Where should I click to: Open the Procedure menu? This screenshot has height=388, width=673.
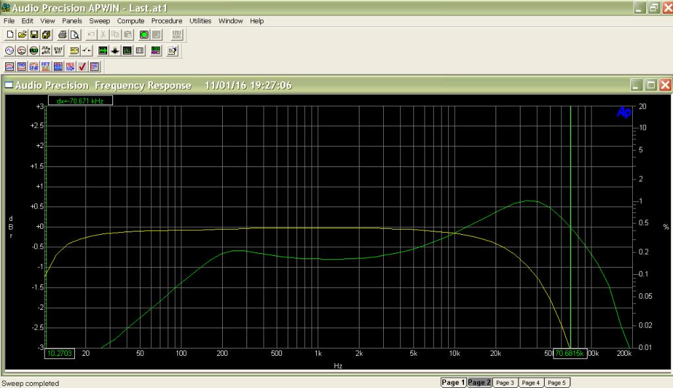tap(166, 20)
